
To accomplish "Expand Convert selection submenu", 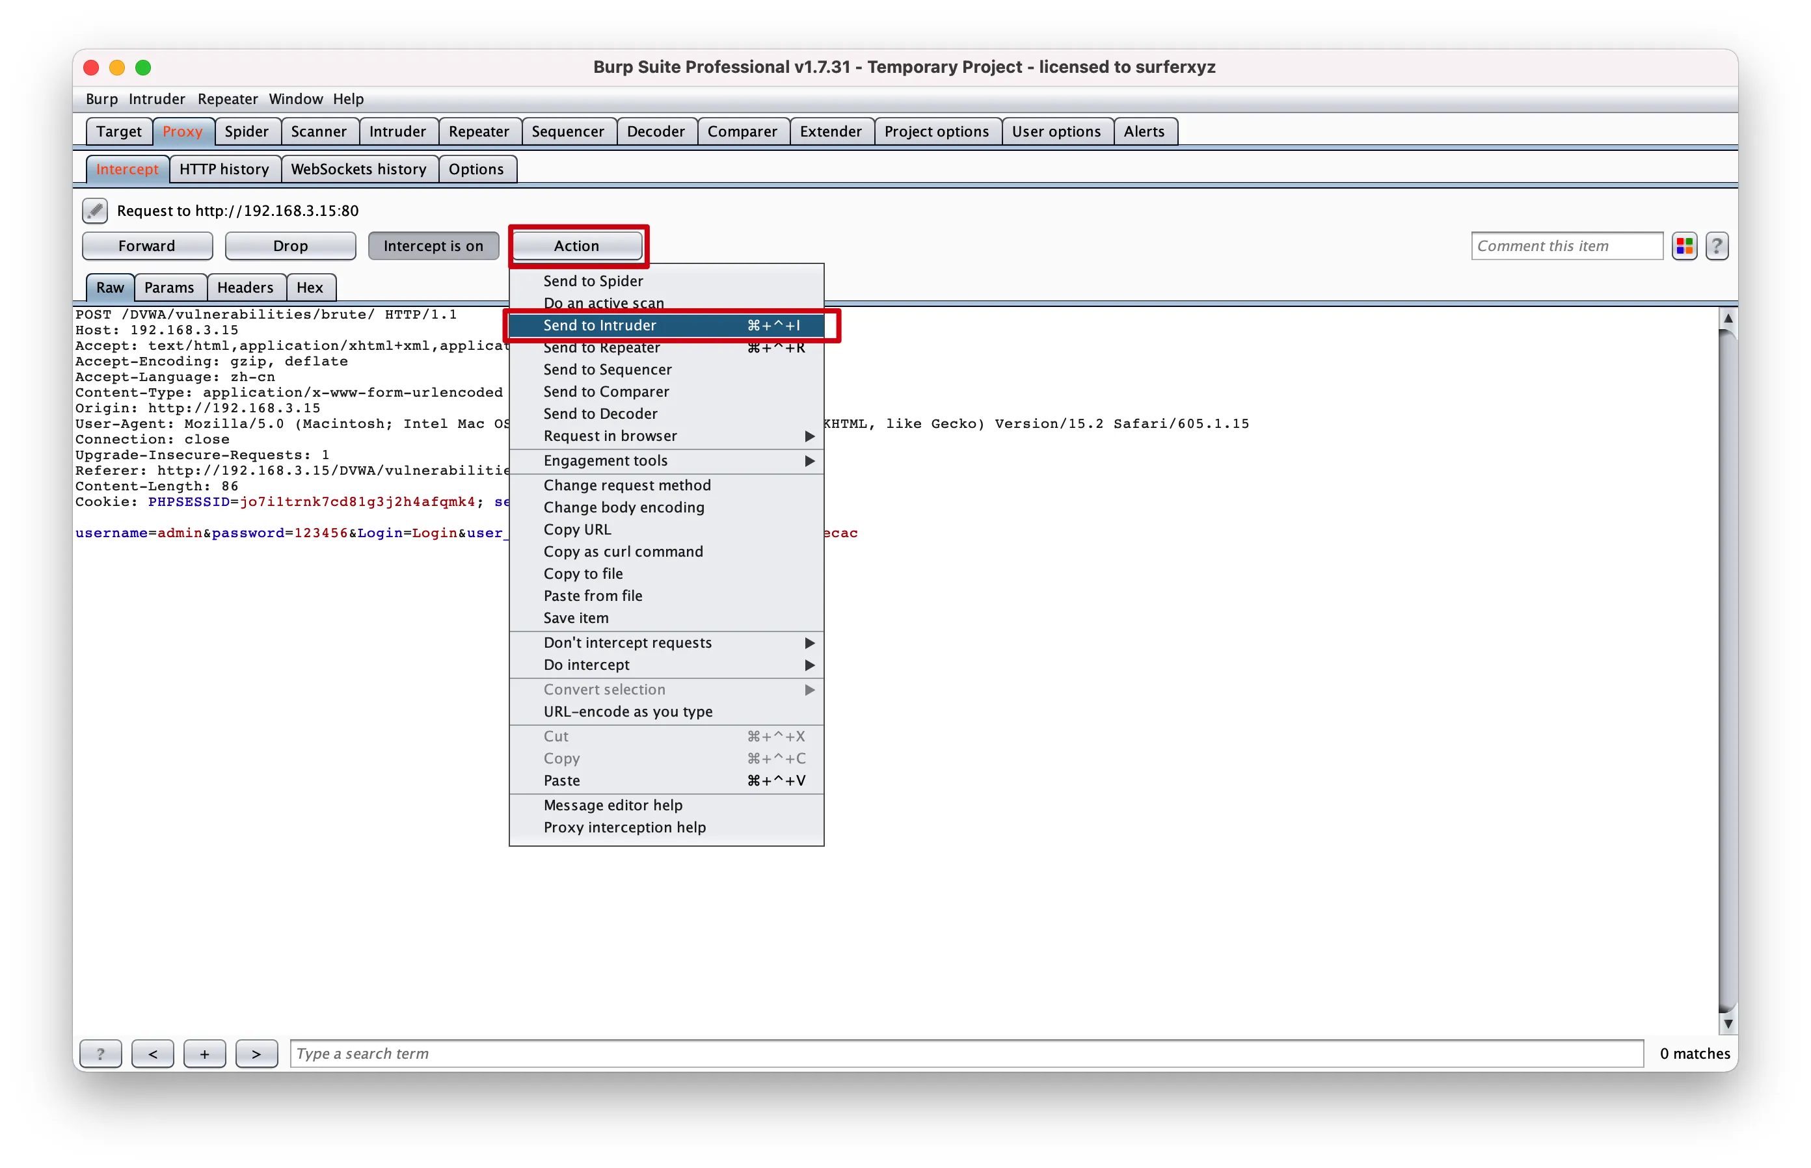I will point(666,689).
